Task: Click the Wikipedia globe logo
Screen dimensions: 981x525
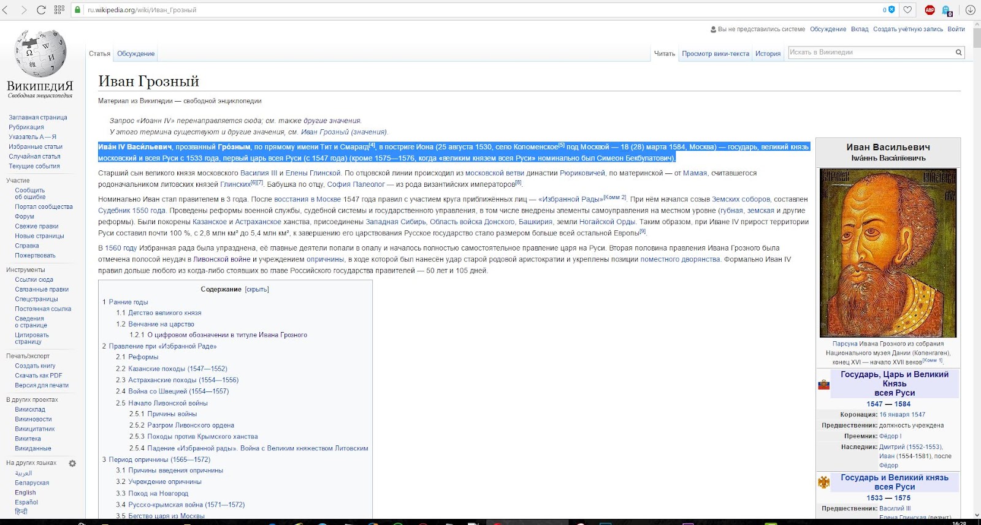Action: coord(40,53)
